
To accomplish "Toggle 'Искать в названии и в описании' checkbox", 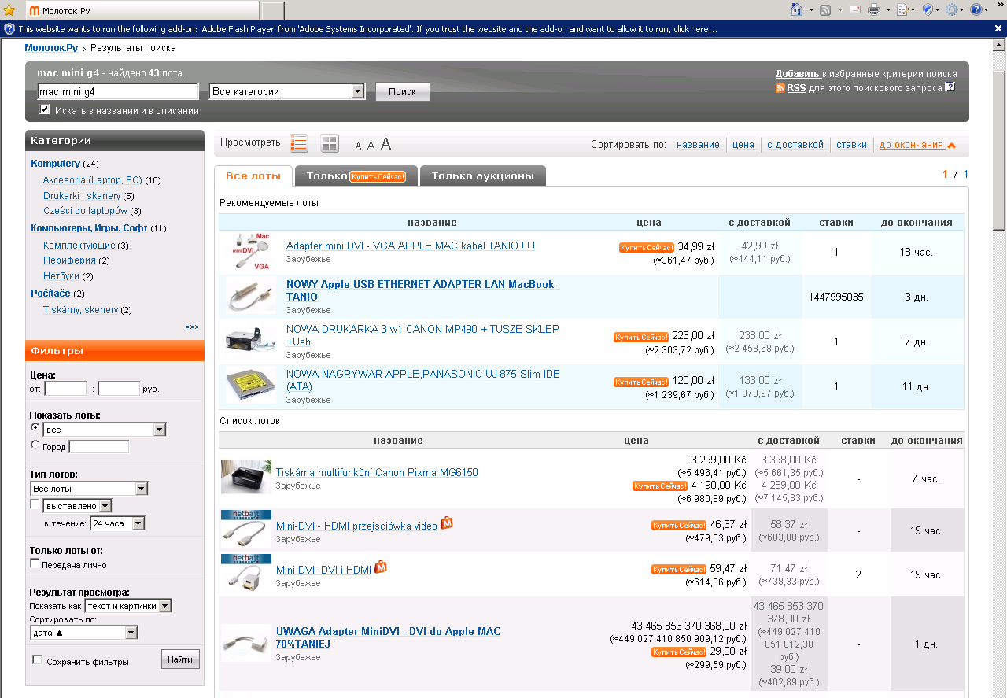I will coord(45,109).
